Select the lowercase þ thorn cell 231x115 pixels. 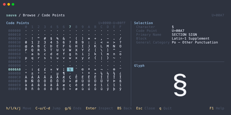tap(114, 89)
